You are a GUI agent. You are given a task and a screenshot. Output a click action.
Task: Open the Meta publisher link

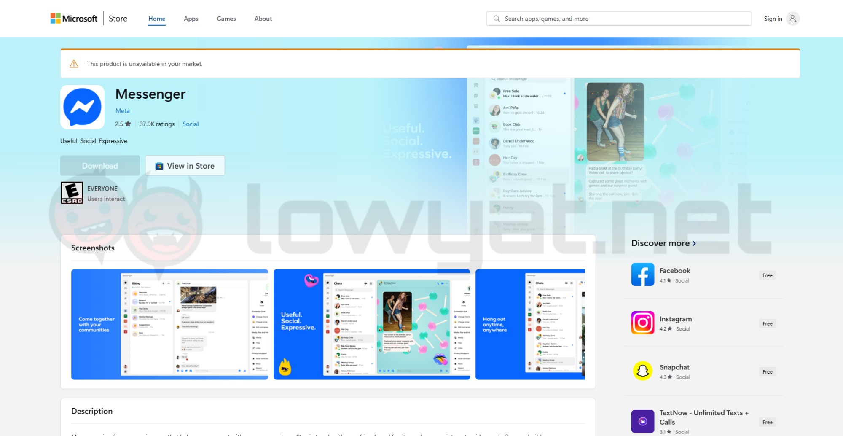(123, 110)
